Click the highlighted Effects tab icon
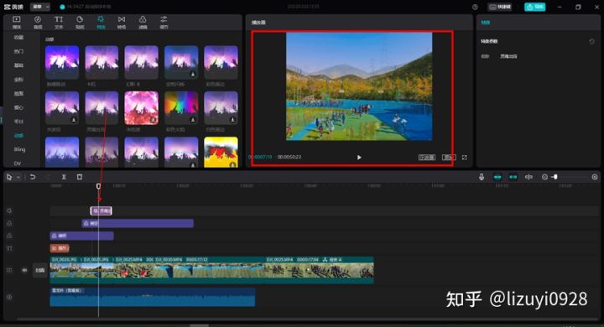 pyautogui.click(x=101, y=23)
